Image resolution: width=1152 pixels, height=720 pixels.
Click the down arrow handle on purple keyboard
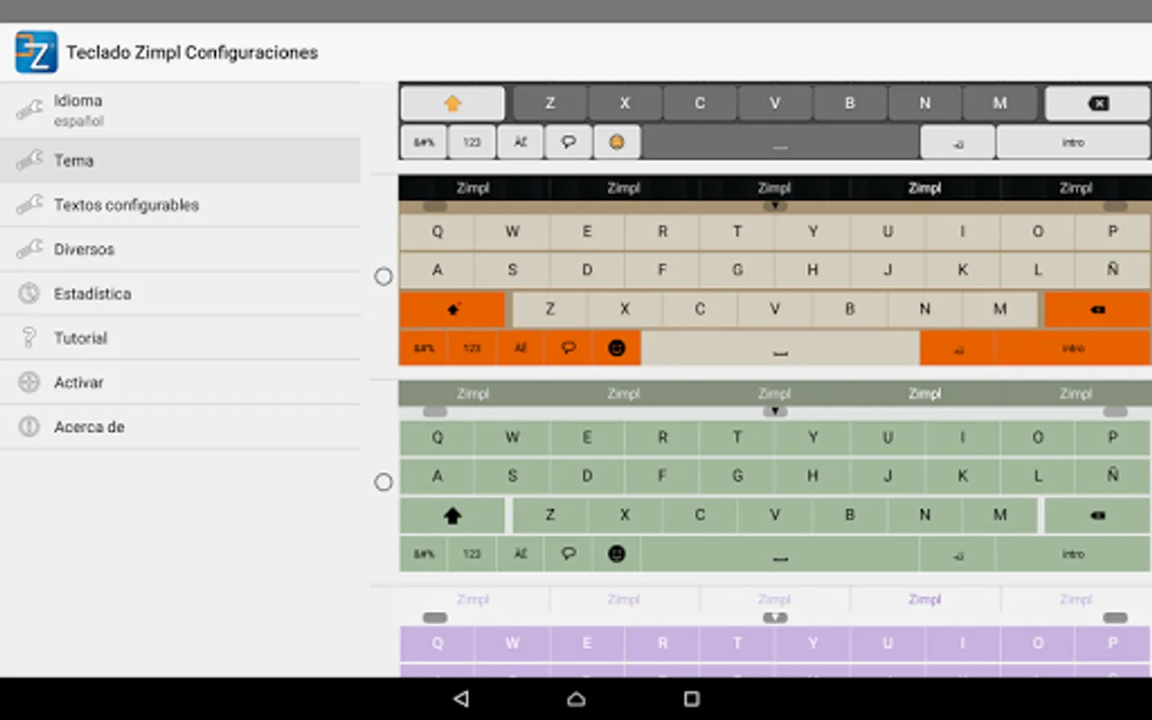[775, 618]
